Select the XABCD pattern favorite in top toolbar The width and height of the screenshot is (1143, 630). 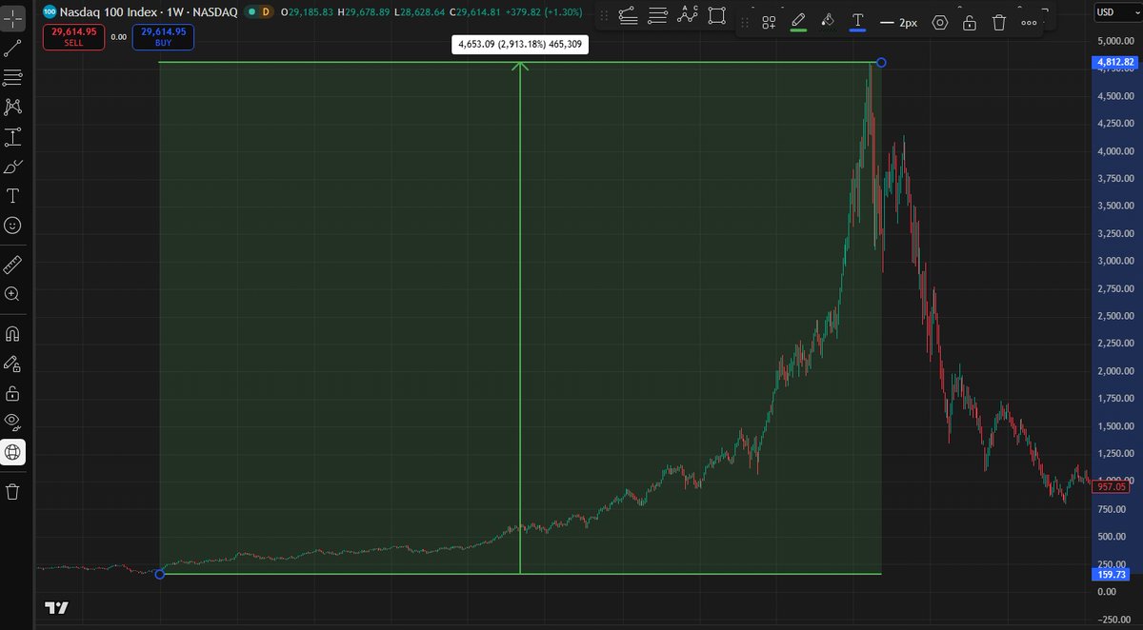pos(687,15)
